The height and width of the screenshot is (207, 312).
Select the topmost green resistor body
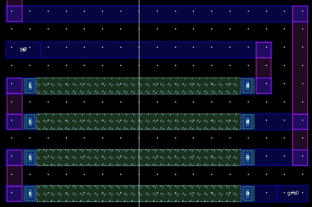(x=139, y=86)
